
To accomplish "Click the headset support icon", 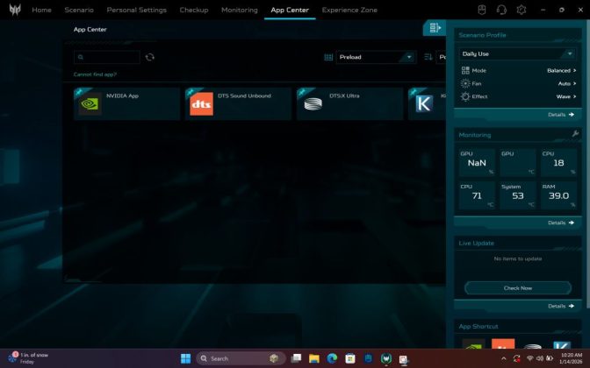I will tap(501, 10).
